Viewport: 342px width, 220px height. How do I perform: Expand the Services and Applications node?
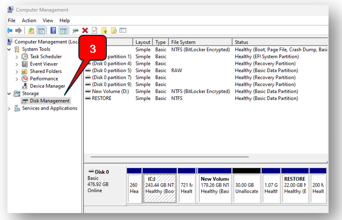coord(9,109)
